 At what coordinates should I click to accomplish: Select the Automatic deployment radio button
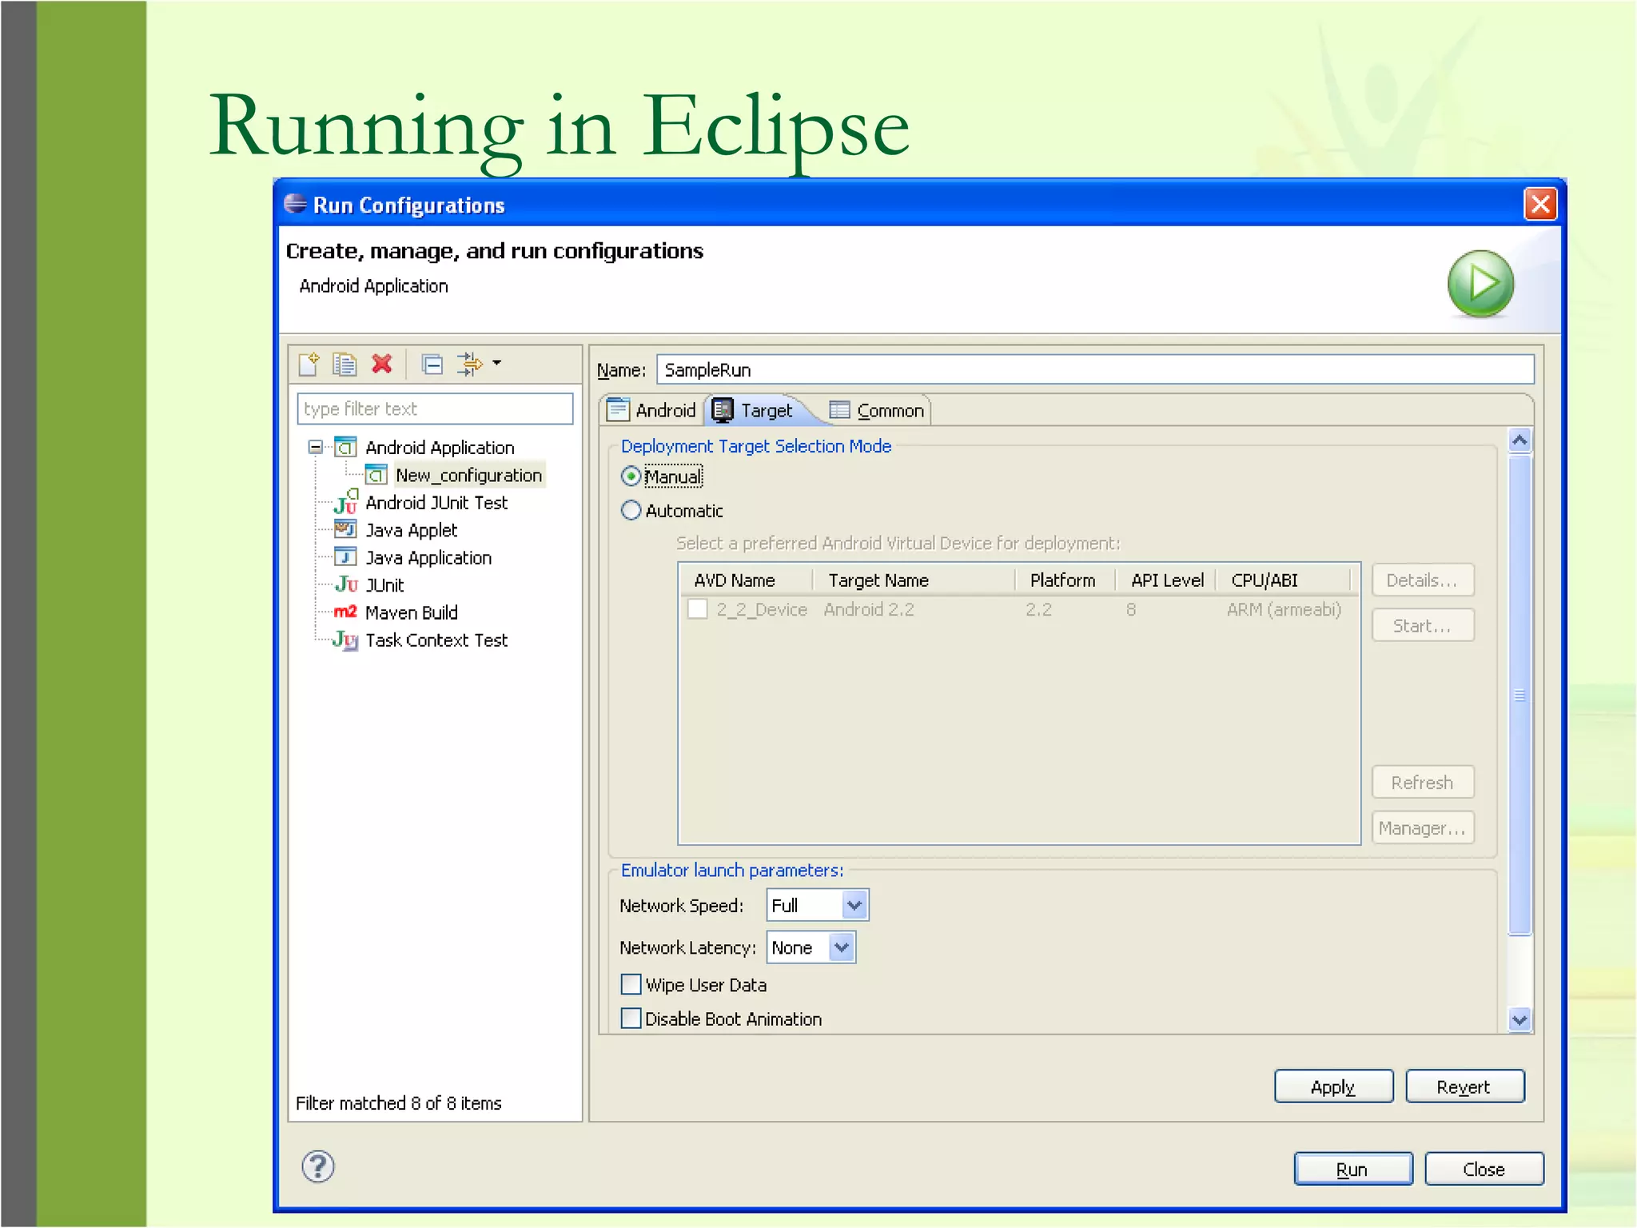coord(631,510)
